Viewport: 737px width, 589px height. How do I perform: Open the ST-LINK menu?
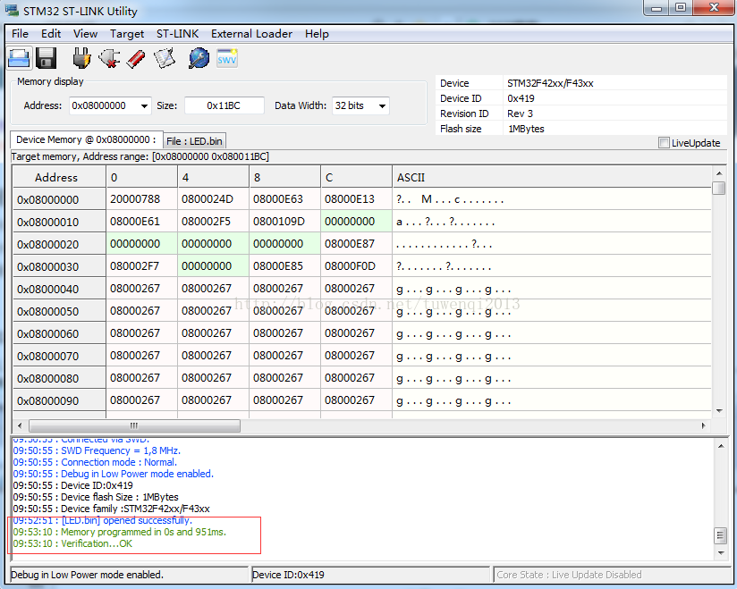point(177,34)
